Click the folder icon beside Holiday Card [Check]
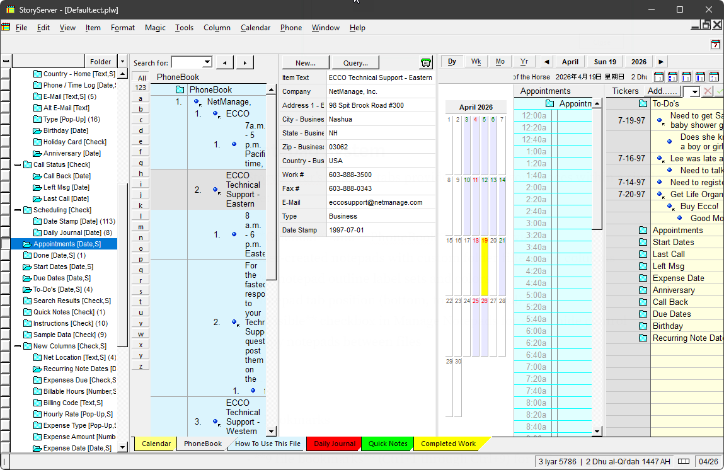724x470 pixels. (x=37, y=142)
